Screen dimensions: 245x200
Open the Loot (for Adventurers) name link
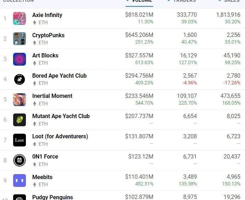(60, 136)
